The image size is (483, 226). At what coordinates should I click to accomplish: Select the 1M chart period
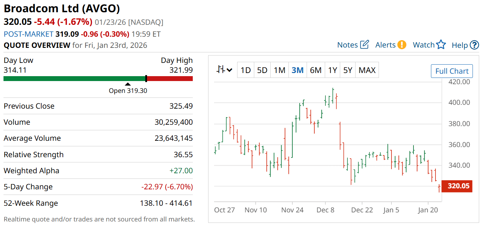tap(279, 70)
